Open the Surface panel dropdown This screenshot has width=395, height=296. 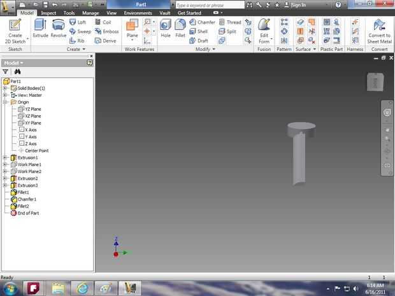[x=306, y=49]
